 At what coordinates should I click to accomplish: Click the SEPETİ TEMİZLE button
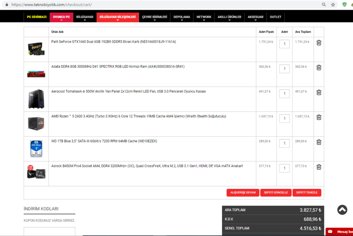tap(307, 192)
